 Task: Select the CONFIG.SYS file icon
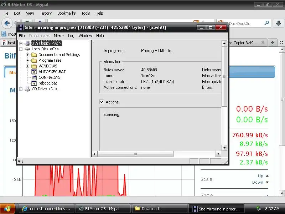point(34,77)
